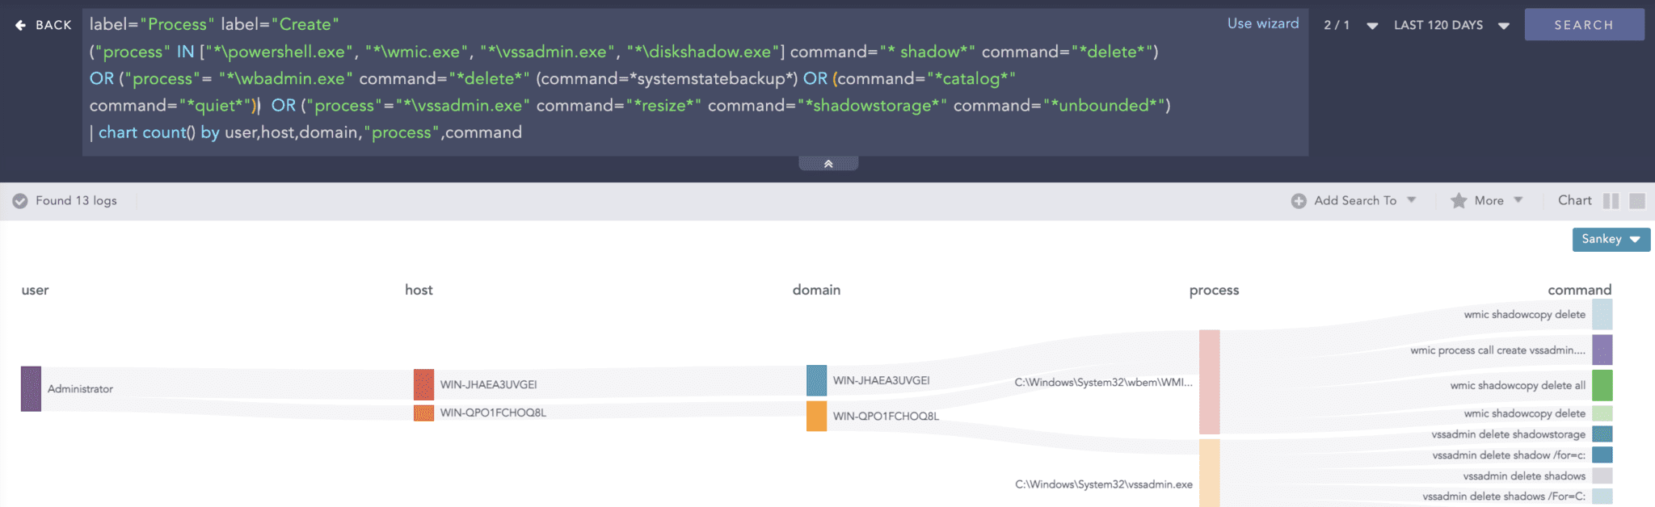1655x507 pixels.
Task: Open the Sankey chart type dropdown
Action: click(1611, 239)
